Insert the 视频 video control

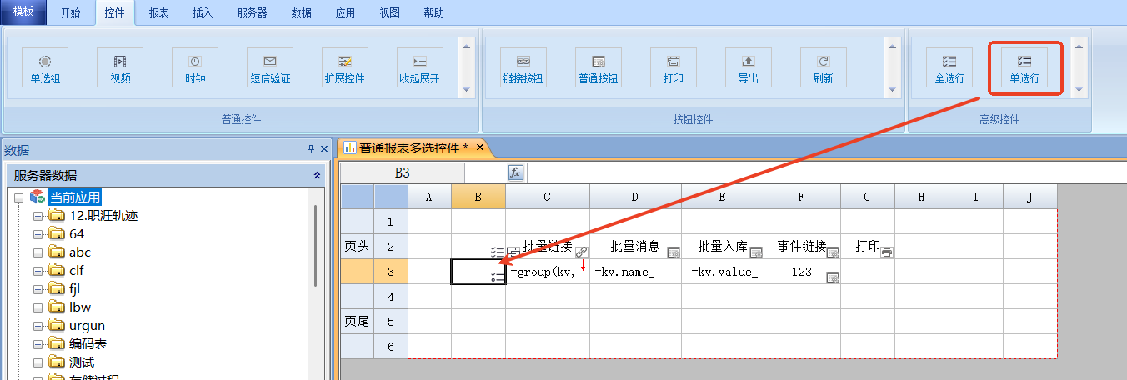120,68
